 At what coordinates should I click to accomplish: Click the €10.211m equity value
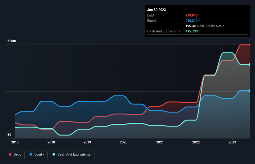coord(193,21)
